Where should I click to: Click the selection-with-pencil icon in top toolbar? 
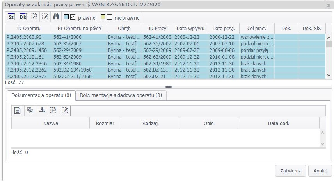point(45,17)
